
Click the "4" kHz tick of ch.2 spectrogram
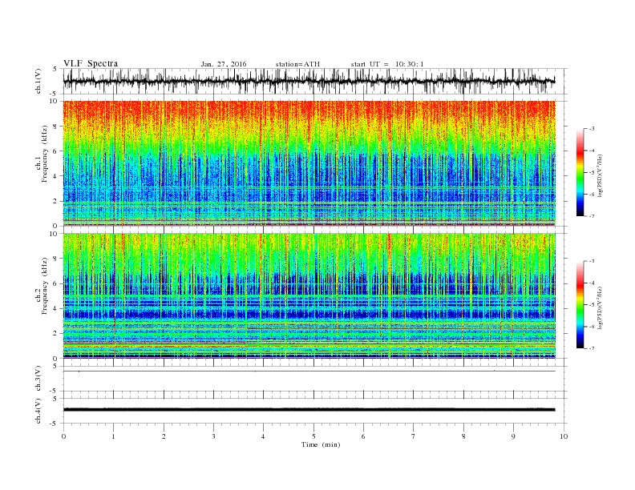pos(56,308)
